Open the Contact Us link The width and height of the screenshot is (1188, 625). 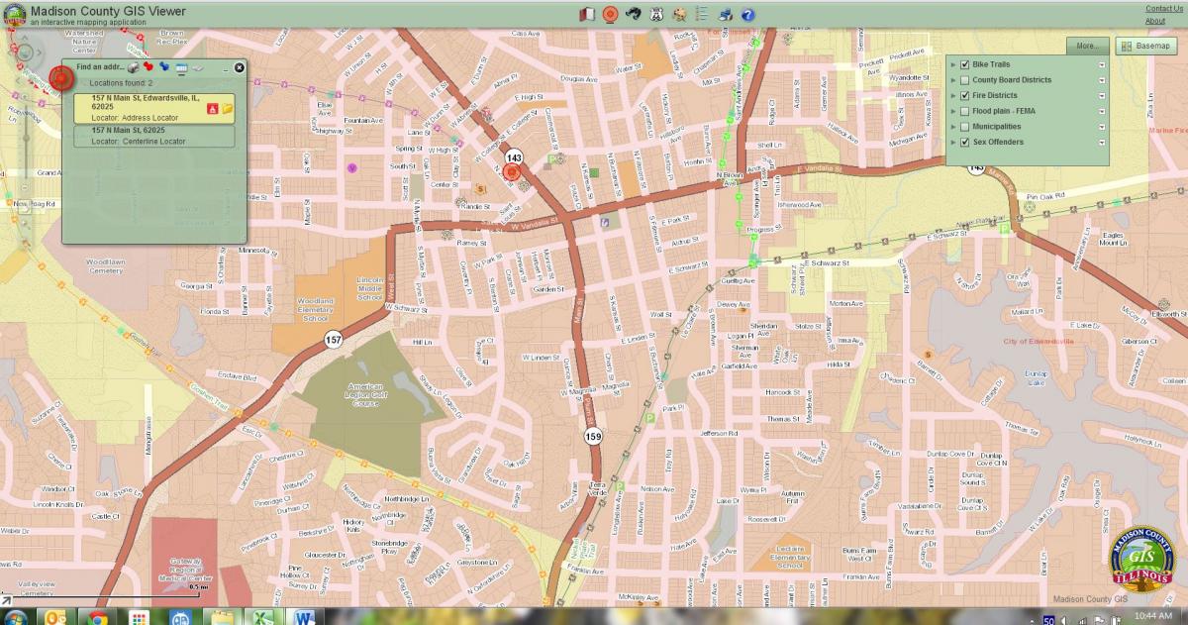coord(1164,9)
